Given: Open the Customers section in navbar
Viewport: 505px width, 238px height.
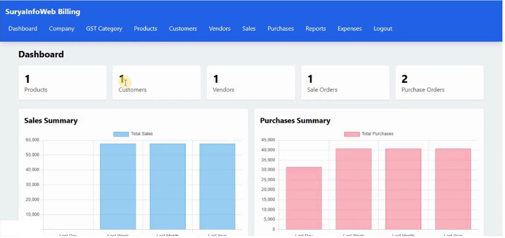Looking at the screenshot, I should 183,28.
